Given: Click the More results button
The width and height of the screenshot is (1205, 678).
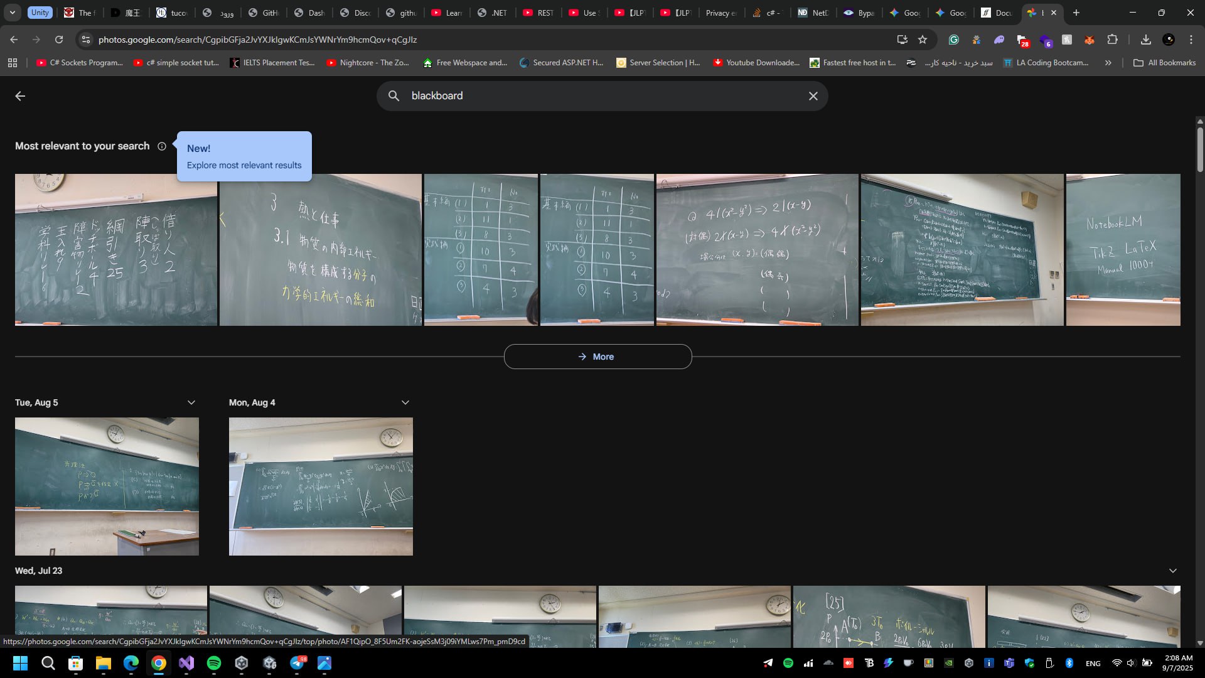Looking at the screenshot, I should pos(597,357).
